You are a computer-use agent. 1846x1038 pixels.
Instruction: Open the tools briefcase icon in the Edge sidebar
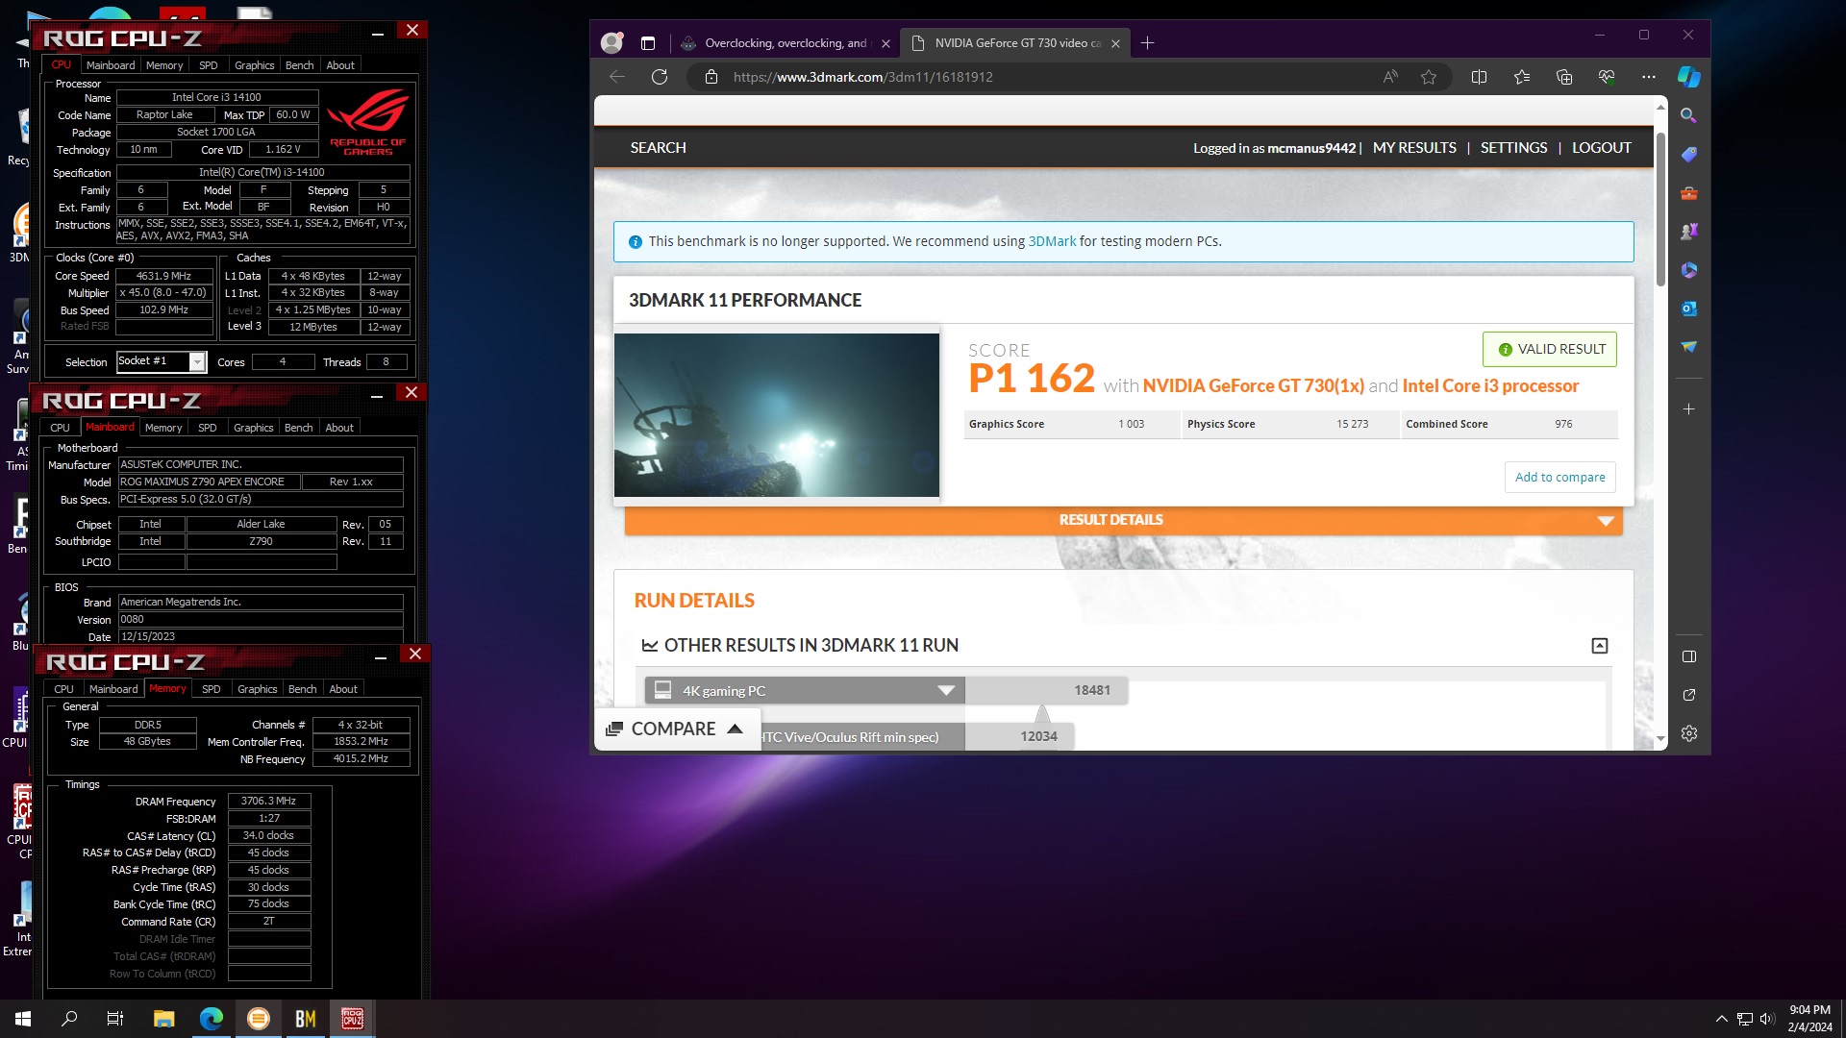(1688, 193)
